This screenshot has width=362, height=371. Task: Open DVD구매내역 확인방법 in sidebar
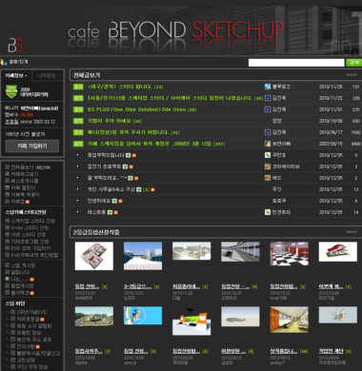tap(34, 255)
